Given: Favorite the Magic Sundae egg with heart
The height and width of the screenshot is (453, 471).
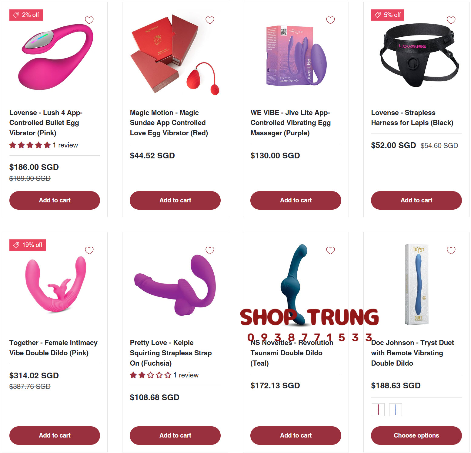Looking at the screenshot, I should [x=210, y=20].
